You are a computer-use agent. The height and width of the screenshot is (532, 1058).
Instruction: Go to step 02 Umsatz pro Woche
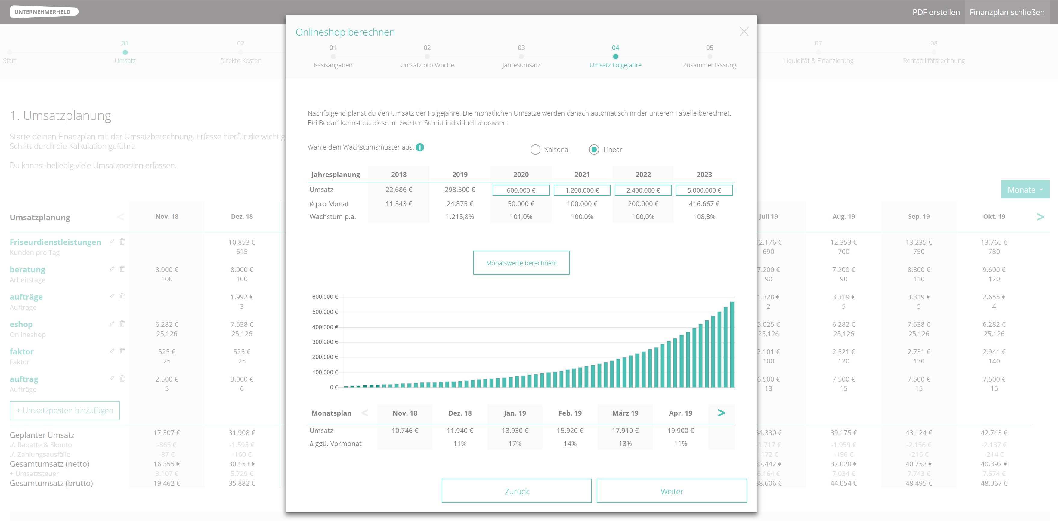click(x=427, y=57)
